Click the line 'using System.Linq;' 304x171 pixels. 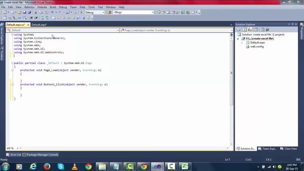[28, 42]
